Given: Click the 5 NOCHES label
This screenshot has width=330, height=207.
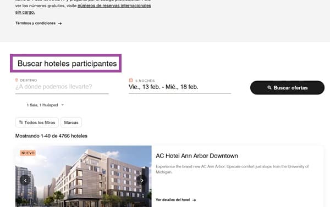Looking at the screenshot, I should tap(145, 81).
